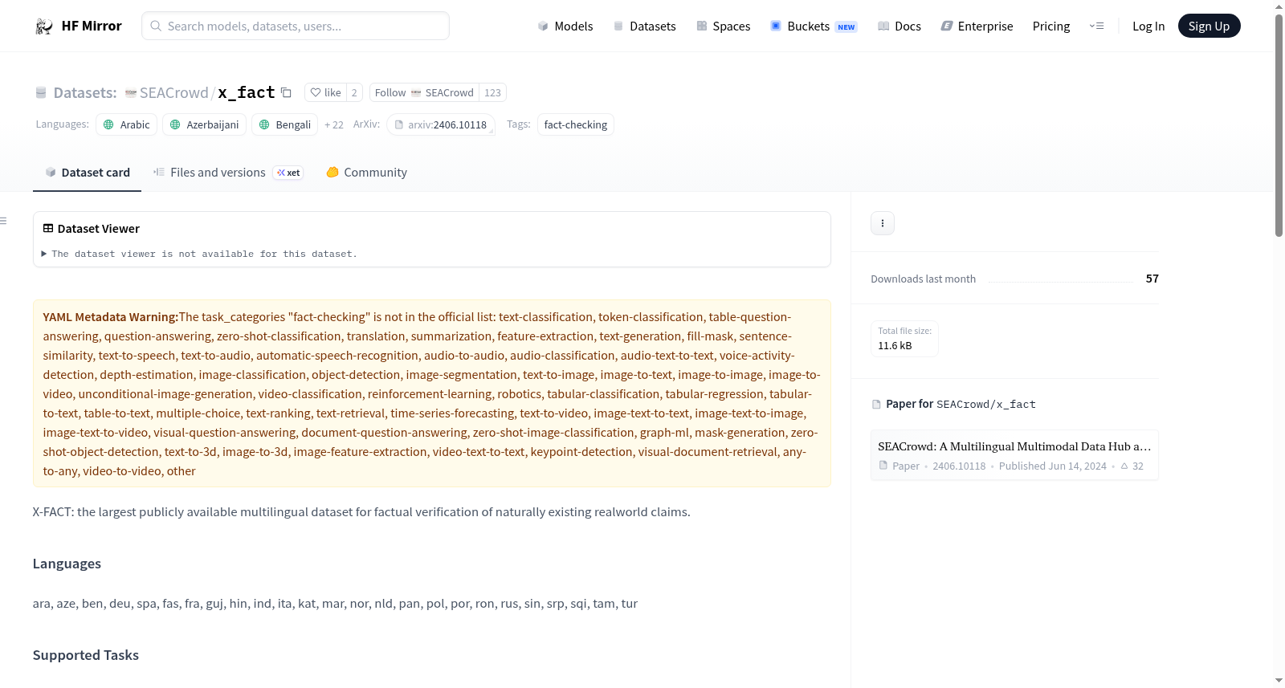The width and height of the screenshot is (1285, 688).
Task: Open the more navigation menu dropdown
Action: (x=1096, y=26)
